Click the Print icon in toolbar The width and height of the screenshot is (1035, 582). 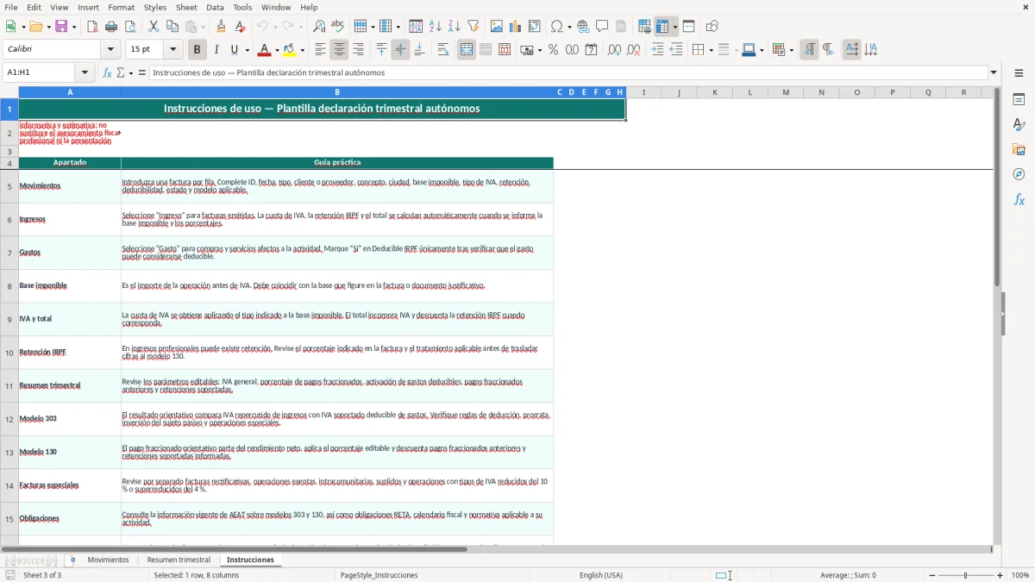(111, 27)
